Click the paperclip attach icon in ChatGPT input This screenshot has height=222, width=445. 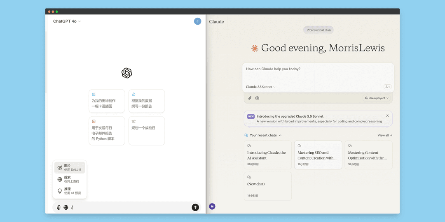coord(59,207)
